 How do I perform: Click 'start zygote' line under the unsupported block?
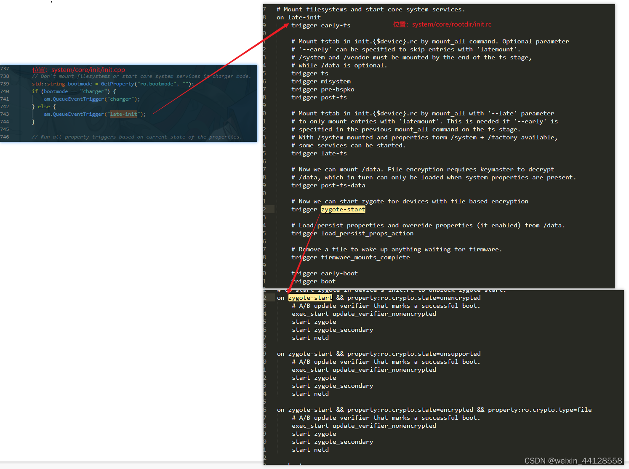point(314,378)
